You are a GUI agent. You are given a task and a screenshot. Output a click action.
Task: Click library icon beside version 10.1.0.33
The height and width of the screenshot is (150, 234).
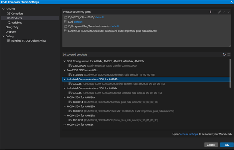[70, 120]
